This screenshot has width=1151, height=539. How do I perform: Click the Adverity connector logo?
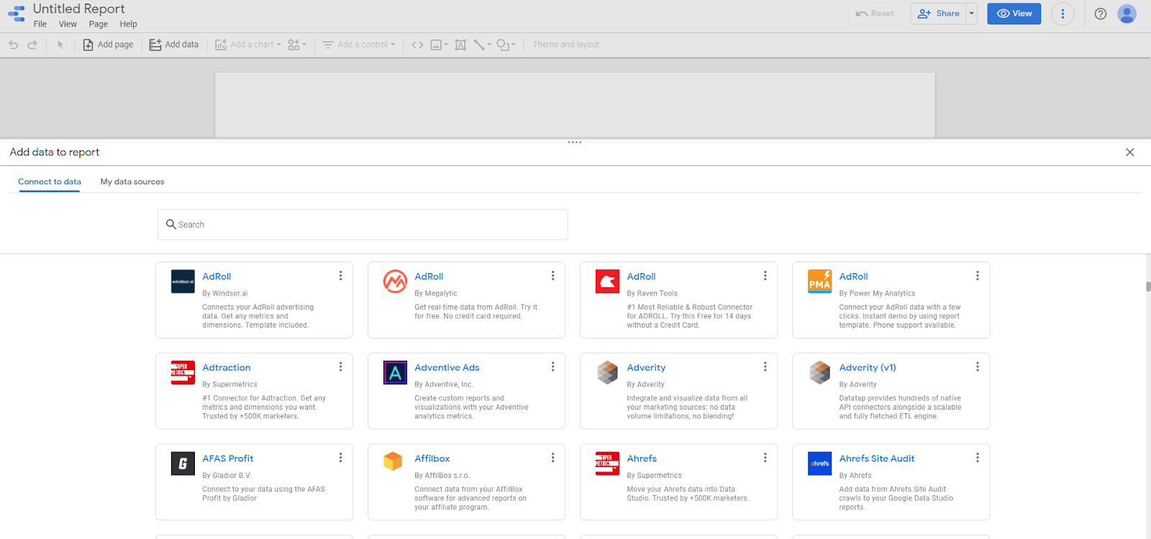click(607, 372)
